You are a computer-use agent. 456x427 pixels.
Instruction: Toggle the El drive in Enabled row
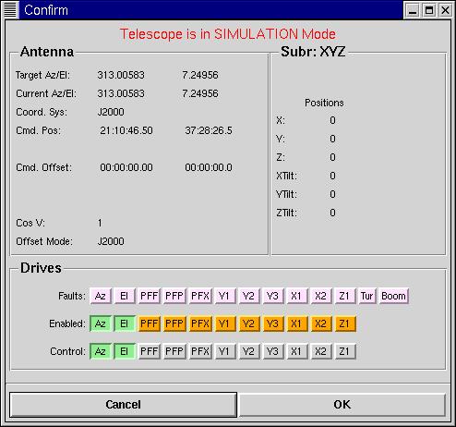coord(125,323)
